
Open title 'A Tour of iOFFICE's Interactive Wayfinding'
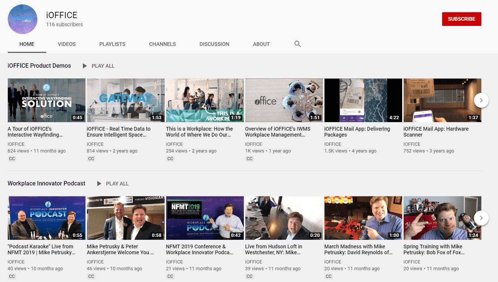(35, 132)
